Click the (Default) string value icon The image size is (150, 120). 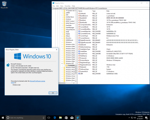pos(79,13)
